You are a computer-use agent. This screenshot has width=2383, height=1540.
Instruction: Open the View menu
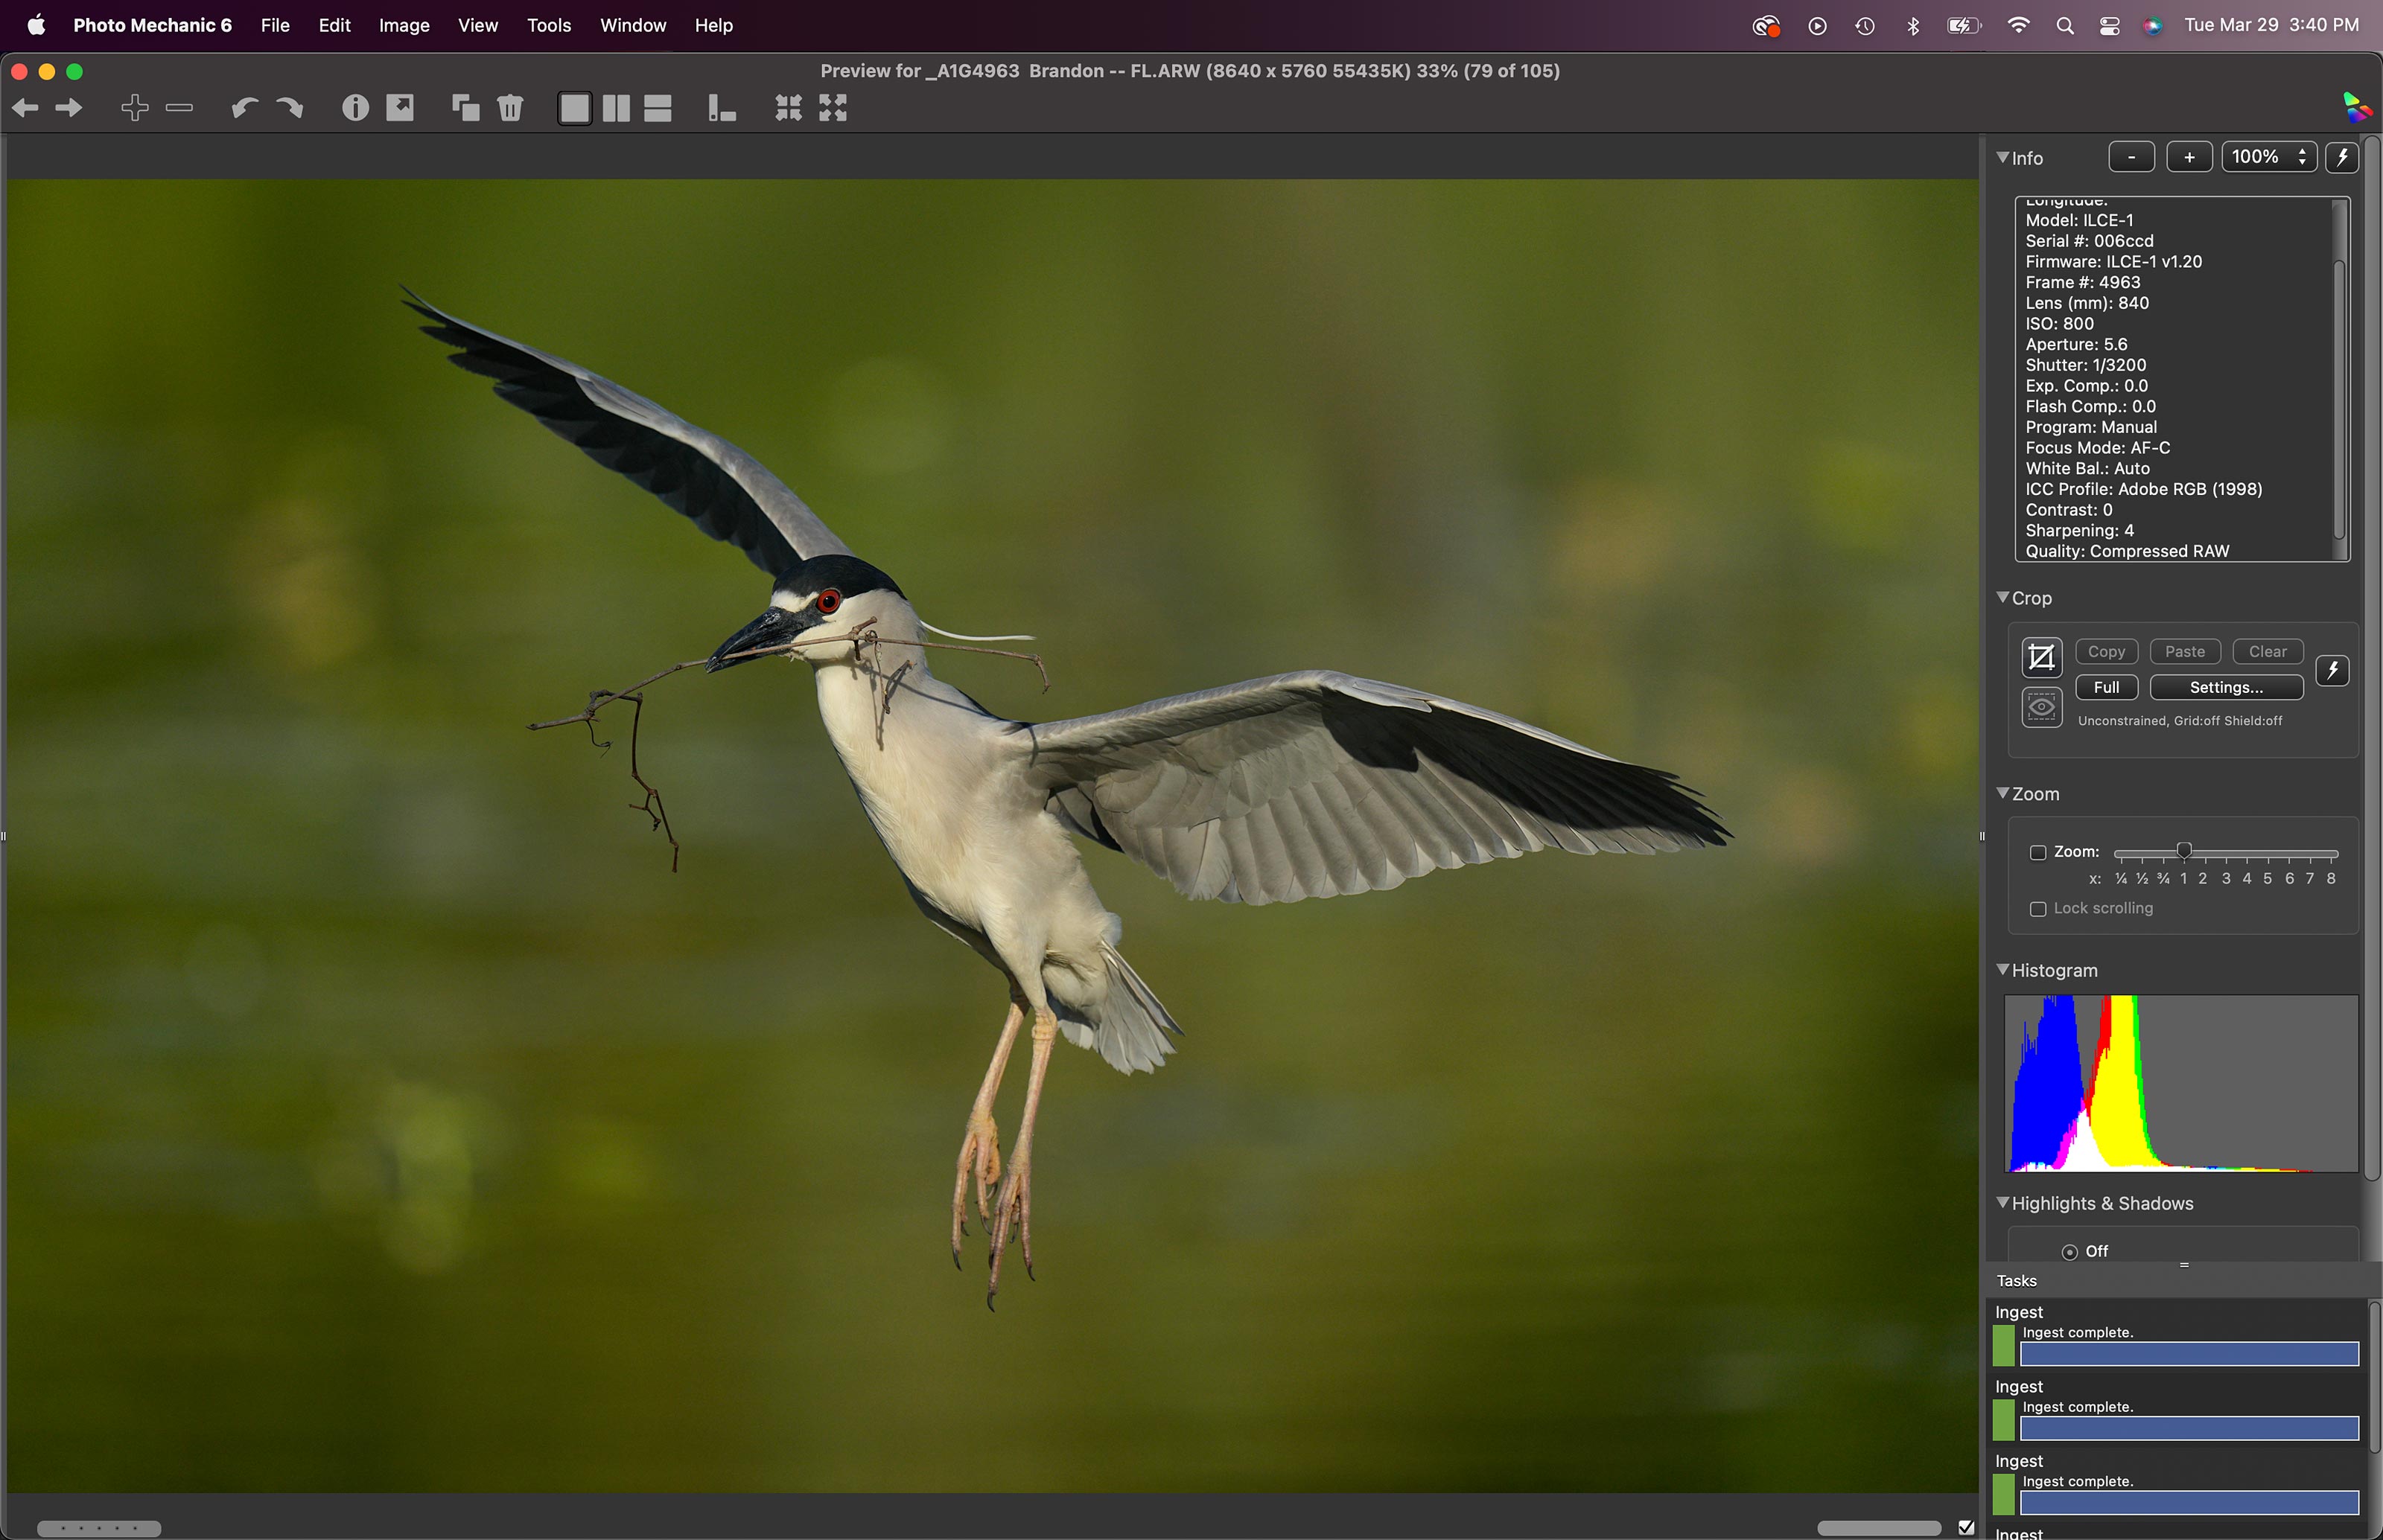(x=477, y=25)
